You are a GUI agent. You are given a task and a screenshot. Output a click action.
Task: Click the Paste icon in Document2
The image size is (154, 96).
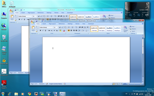(x=33, y=28)
